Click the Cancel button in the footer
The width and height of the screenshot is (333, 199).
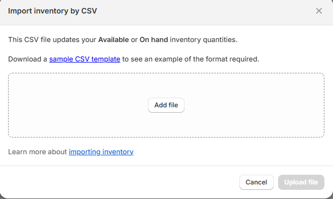click(x=256, y=182)
